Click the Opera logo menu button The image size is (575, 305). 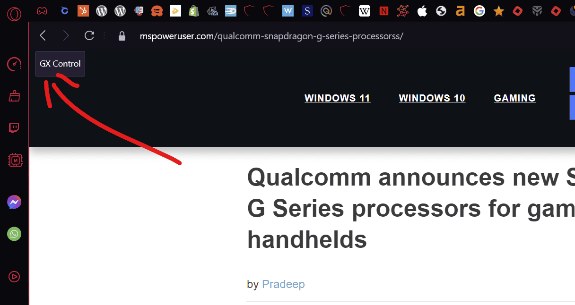14,13
